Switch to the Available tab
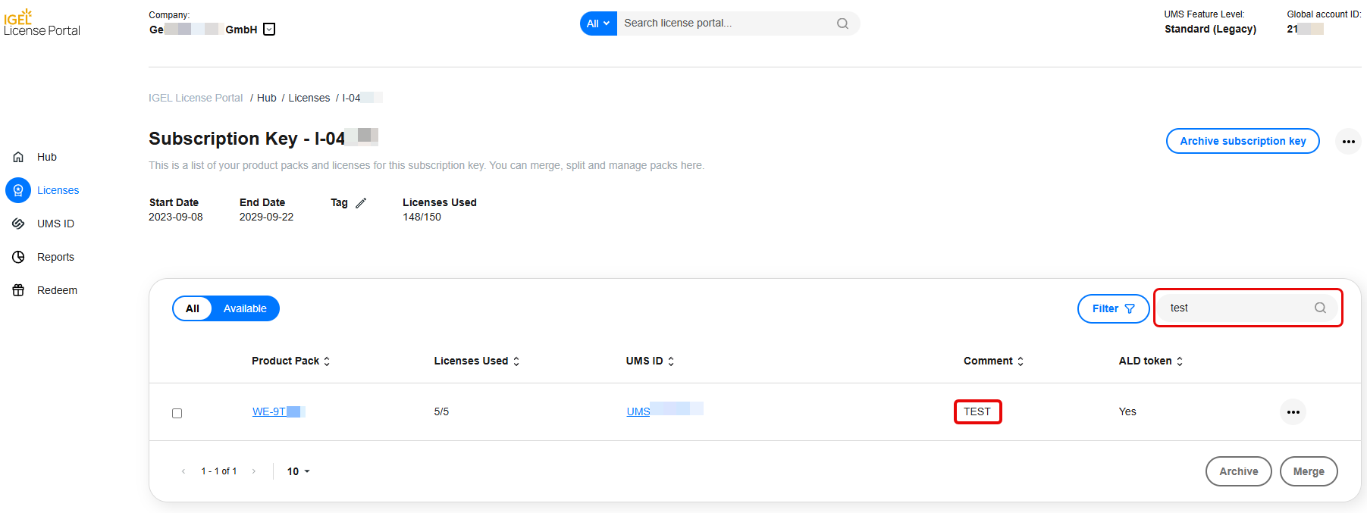The height and width of the screenshot is (513, 1367). click(x=245, y=308)
